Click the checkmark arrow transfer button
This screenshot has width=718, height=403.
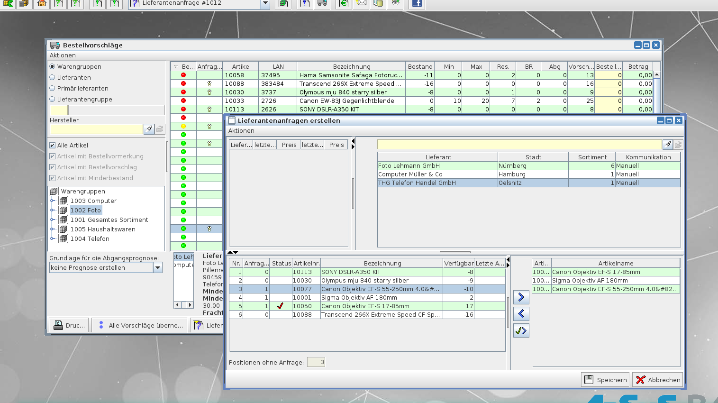[x=521, y=330]
